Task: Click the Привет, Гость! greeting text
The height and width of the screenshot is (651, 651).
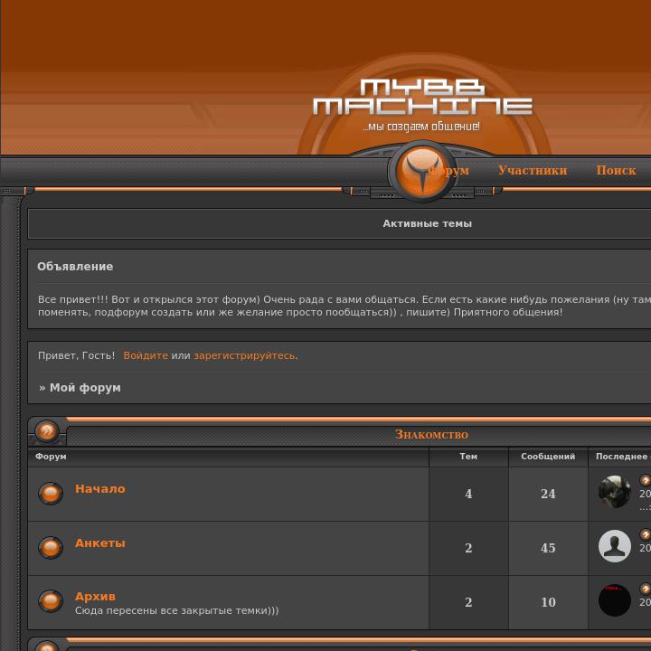Action: point(76,355)
